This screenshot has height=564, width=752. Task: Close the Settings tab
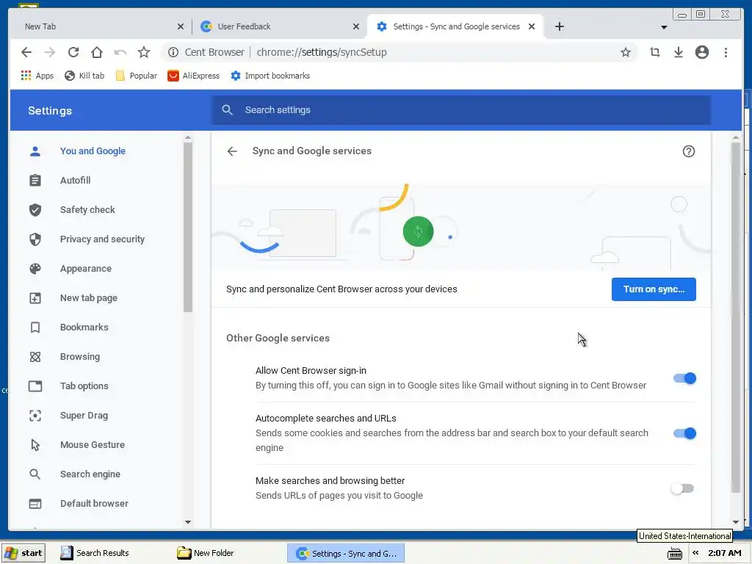(532, 27)
